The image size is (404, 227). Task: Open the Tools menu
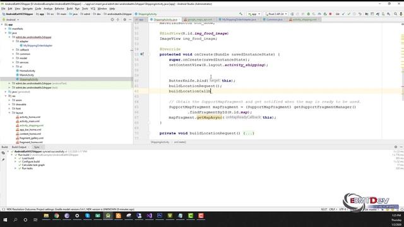[x=85, y=8]
